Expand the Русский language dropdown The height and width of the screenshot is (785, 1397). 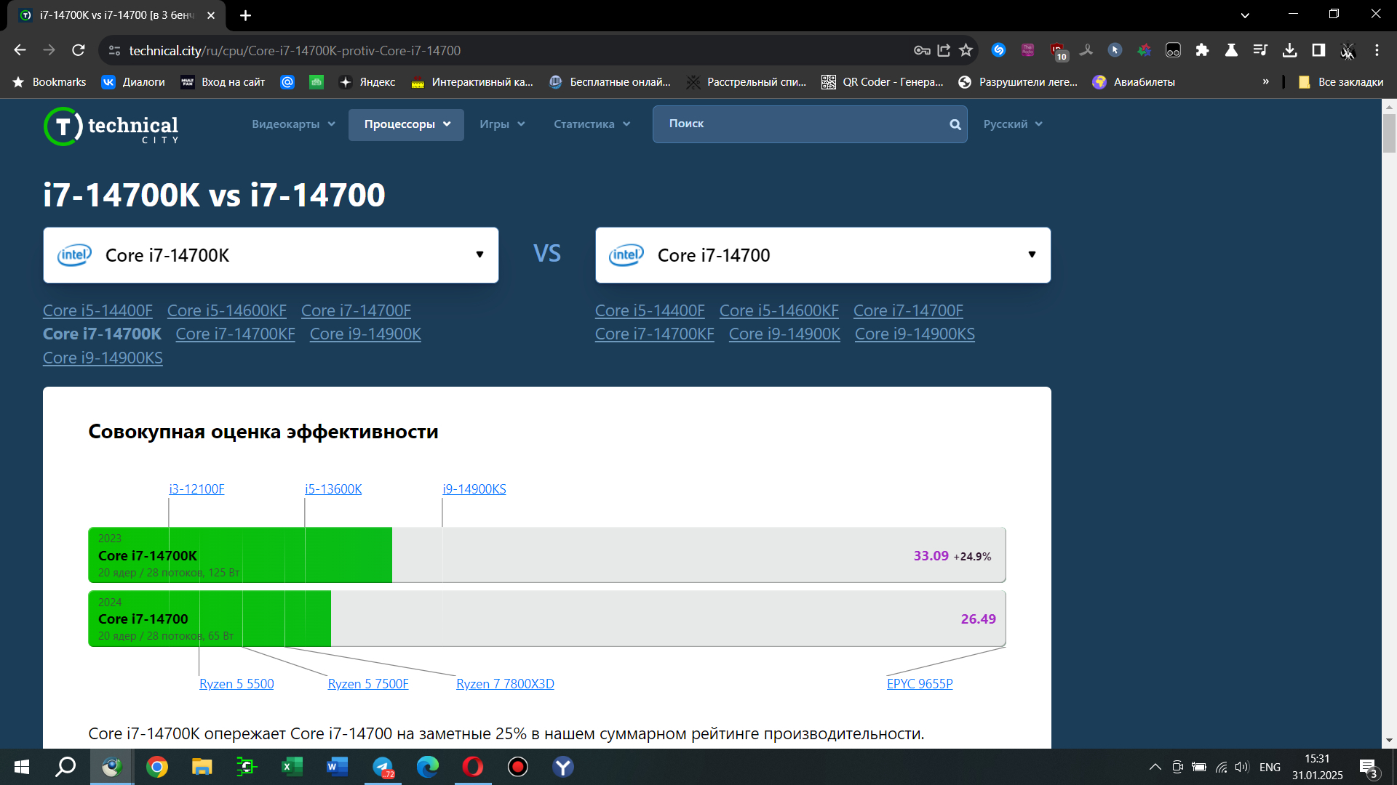coord(1012,124)
